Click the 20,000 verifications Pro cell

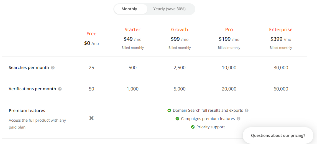[229, 89]
